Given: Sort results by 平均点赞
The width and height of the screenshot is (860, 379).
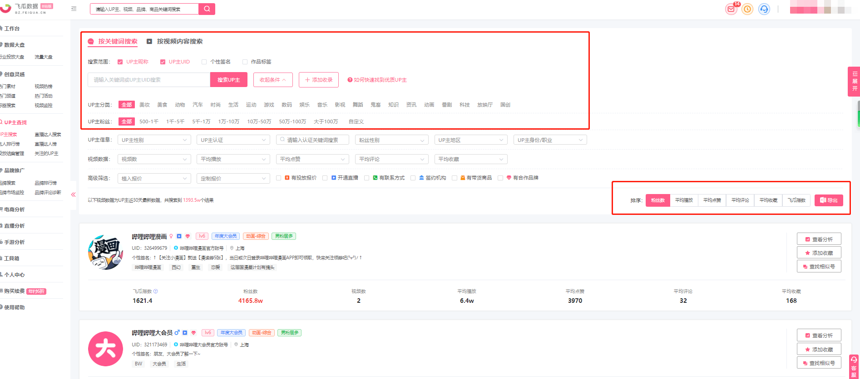Looking at the screenshot, I should 712,200.
